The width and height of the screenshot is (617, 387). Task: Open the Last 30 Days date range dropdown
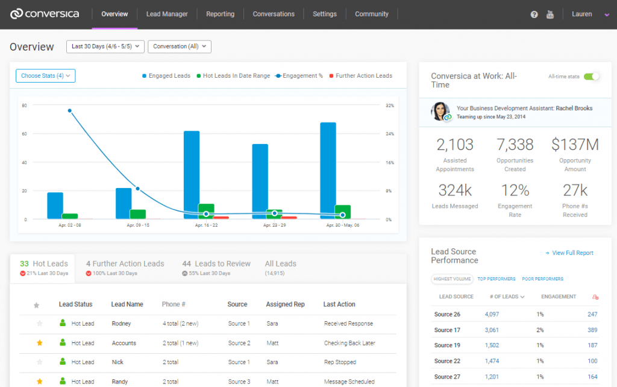click(105, 46)
